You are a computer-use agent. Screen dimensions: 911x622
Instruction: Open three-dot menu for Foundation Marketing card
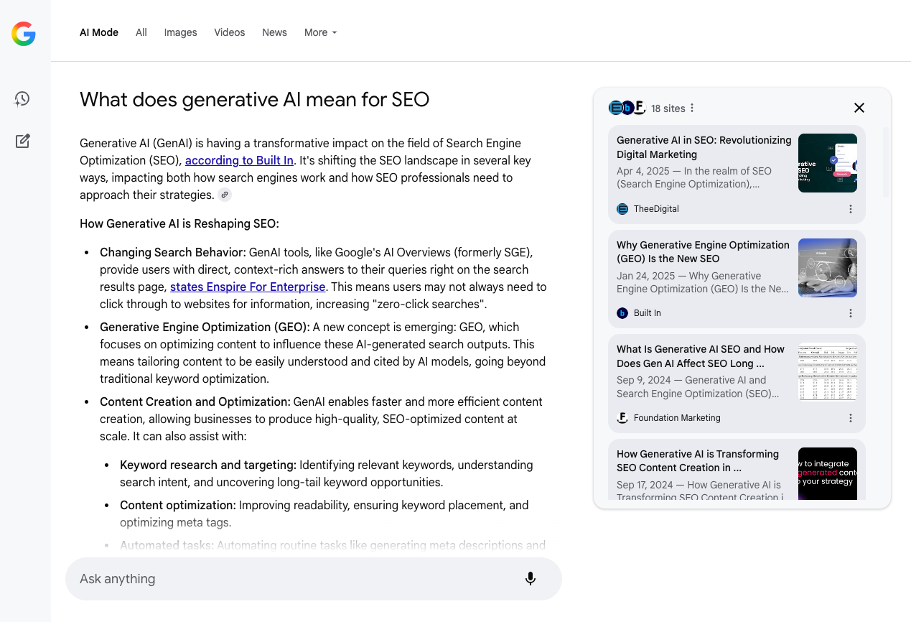click(851, 418)
